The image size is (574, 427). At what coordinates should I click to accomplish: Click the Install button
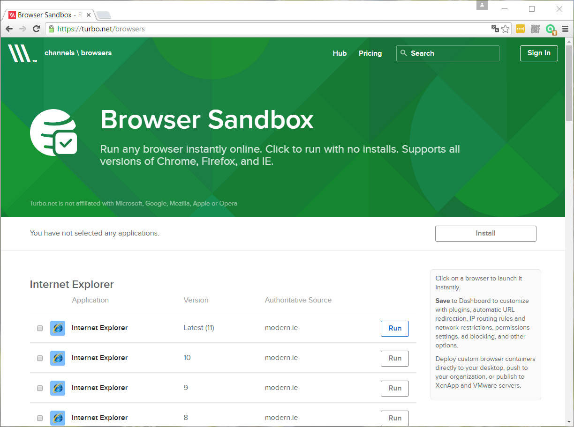click(485, 233)
